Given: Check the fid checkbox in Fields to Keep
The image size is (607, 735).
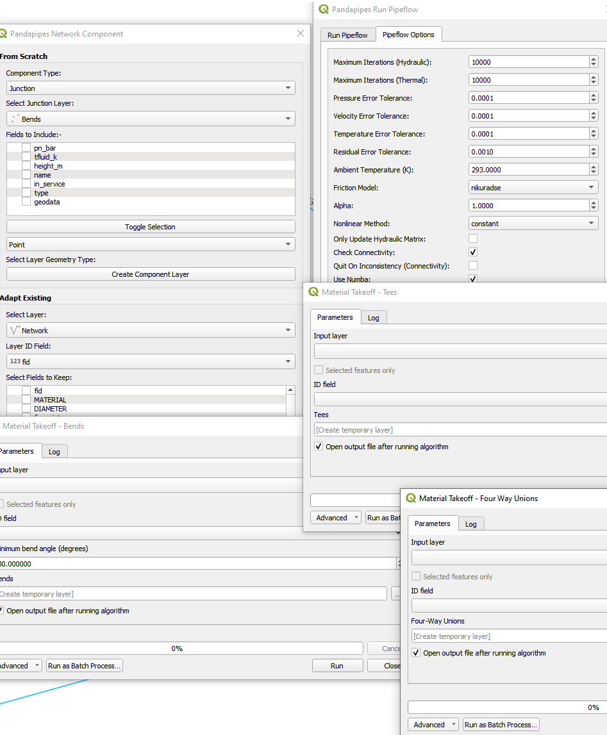Looking at the screenshot, I should (x=26, y=390).
